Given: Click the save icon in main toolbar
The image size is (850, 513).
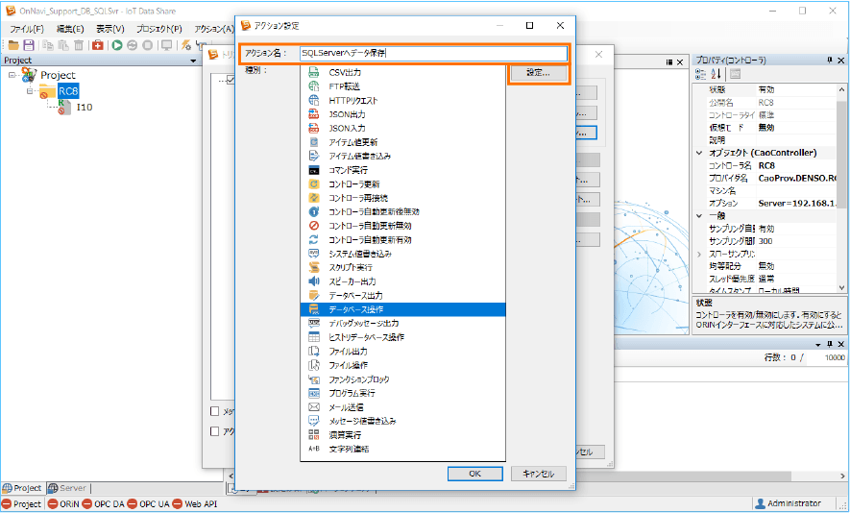Looking at the screenshot, I should click(x=29, y=45).
